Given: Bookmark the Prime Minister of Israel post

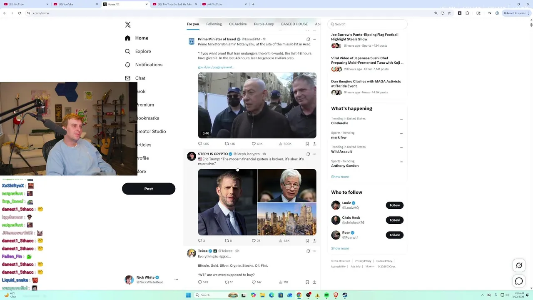Looking at the screenshot, I should tap(307, 144).
